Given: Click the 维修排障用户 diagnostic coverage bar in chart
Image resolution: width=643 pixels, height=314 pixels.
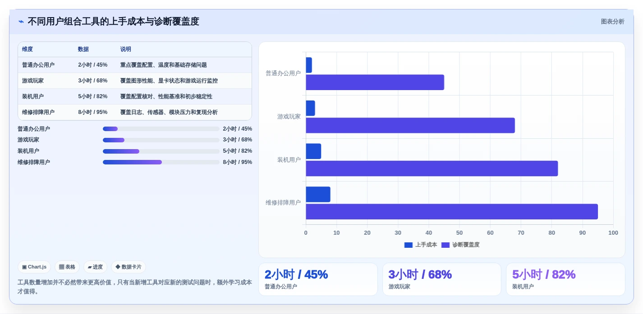Looking at the screenshot, I should pyautogui.click(x=452, y=212).
